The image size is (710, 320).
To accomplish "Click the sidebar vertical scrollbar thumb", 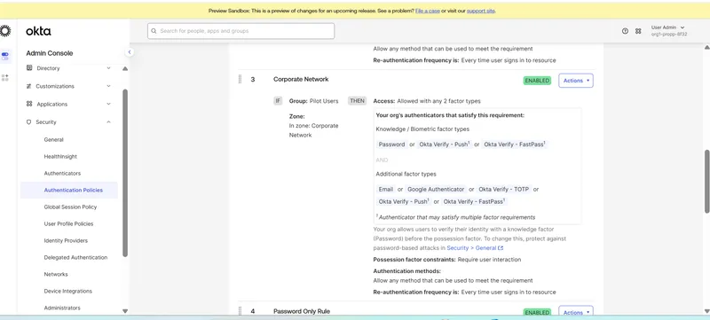I will [125, 173].
